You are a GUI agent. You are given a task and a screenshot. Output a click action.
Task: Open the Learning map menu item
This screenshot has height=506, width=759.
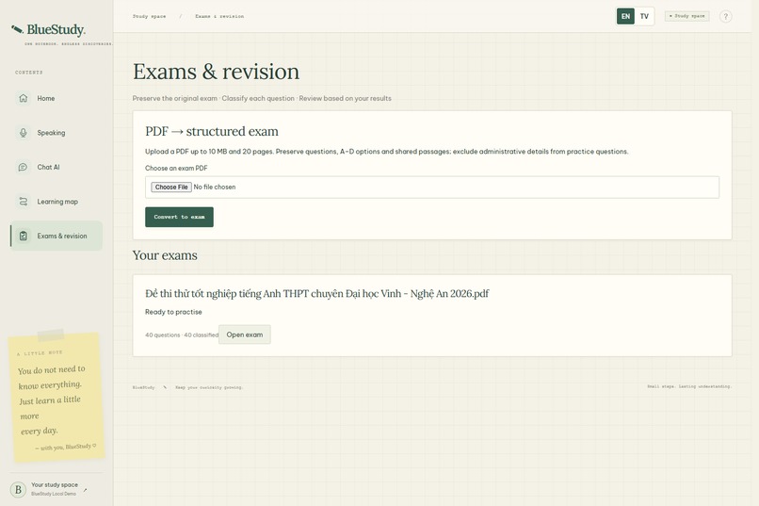pos(57,202)
